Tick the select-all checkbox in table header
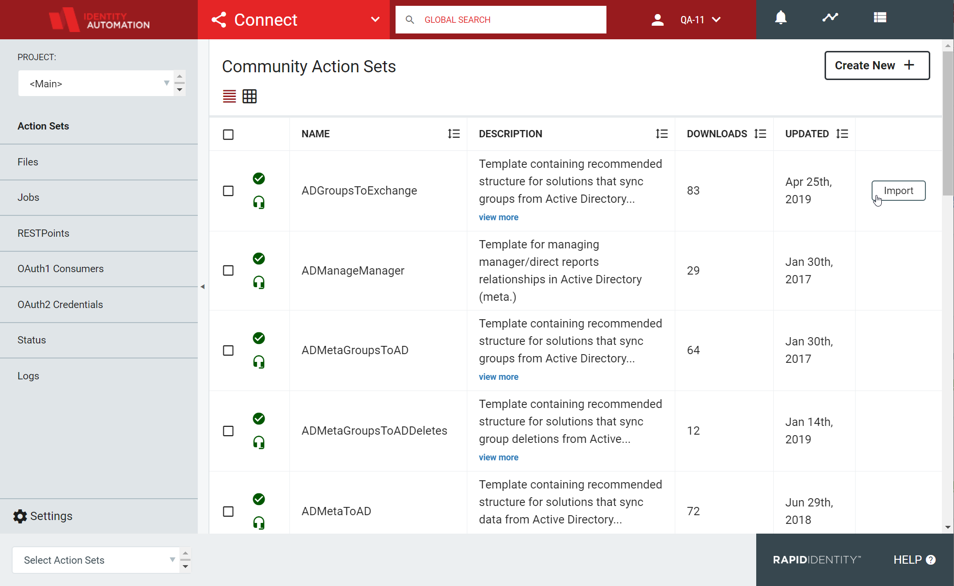This screenshot has height=586, width=954. [x=228, y=134]
